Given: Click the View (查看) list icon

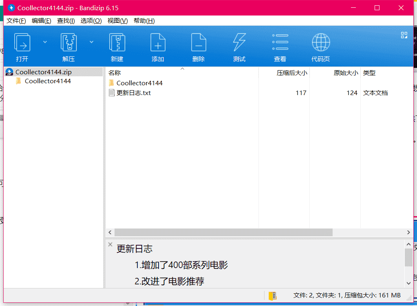Looking at the screenshot, I should tap(280, 42).
